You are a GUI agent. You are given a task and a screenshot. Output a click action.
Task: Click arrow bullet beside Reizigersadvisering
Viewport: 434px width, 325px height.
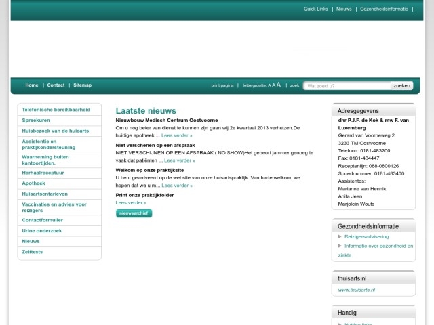pyautogui.click(x=340, y=237)
